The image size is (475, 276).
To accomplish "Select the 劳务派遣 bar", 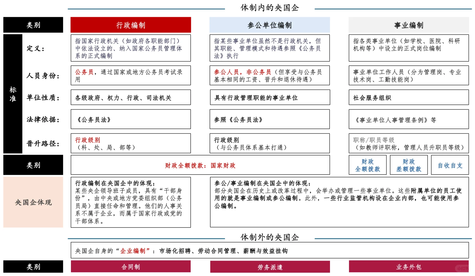I will 270,267.
